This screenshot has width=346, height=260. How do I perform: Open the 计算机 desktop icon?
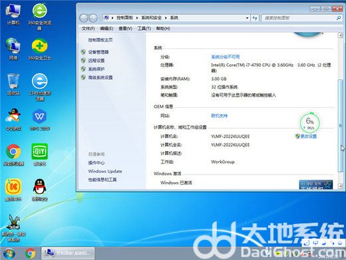tap(13, 15)
